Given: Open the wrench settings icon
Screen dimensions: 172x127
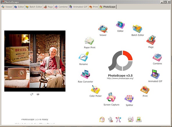Looking at the screenshot, I should [110, 119].
